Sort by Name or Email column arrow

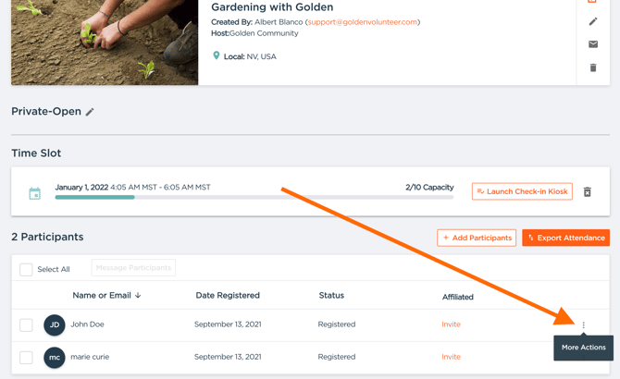pyautogui.click(x=138, y=296)
